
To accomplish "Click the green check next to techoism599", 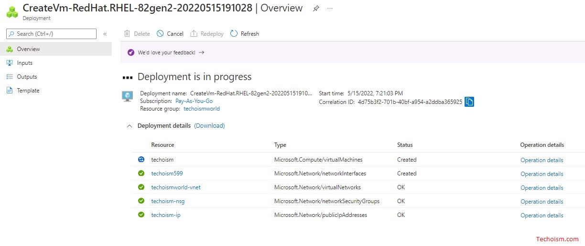I will point(141,174).
